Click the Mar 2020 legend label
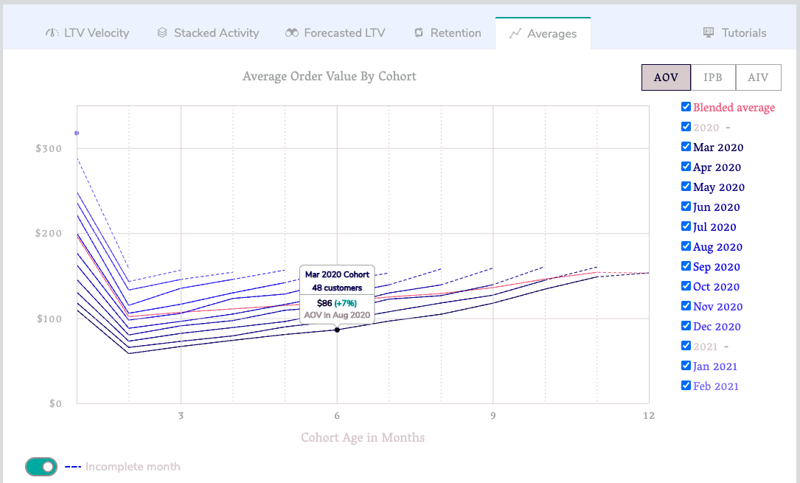This screenshot has width=800, height=483. pos(718,147)
